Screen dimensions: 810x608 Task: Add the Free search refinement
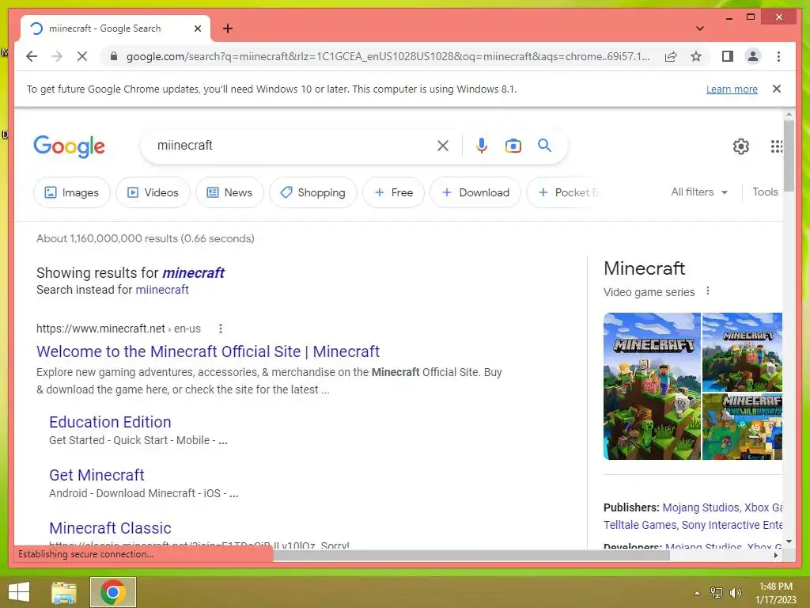point(393,192)
